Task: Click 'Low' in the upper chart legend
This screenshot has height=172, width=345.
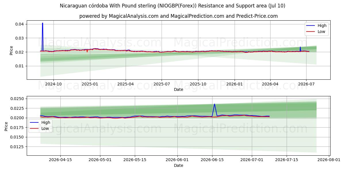Action: coord(321,32)
